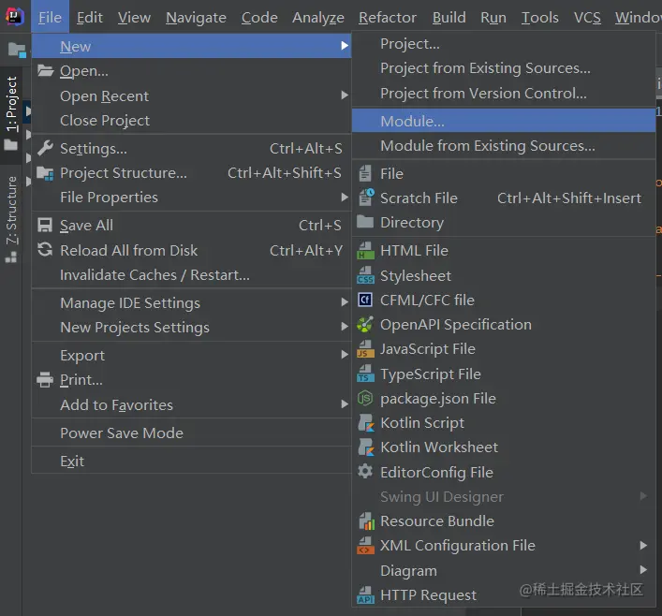This screenshot has height=616, width=662.
Task: Expand the Open Recent submenu arrow
Action: click(x=345, y=95)
